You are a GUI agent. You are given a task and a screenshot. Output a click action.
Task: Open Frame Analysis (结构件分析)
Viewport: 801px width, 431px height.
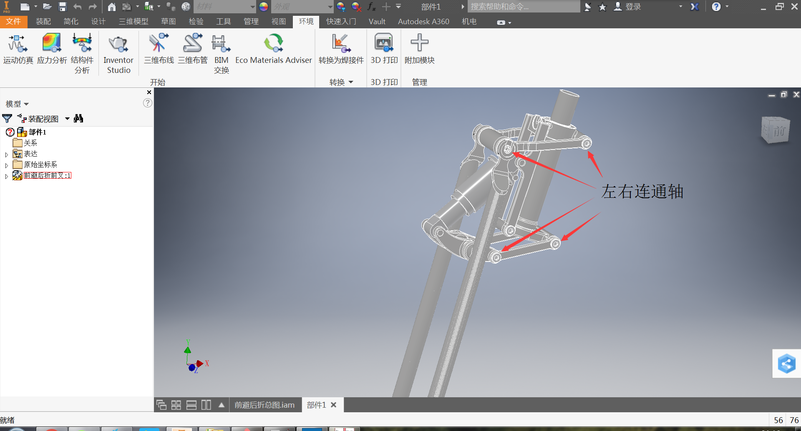[x=82, y=53]
